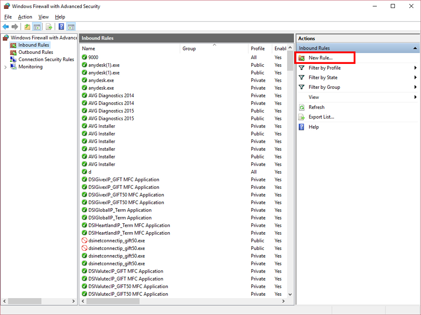Click the tree pane horizontal scroll right arrow
Image resolution: width=421 pixels, height=315 pixels.
(74, 301)
